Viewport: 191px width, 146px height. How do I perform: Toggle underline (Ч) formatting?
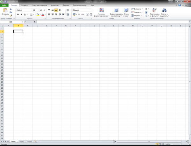[25, 15]
